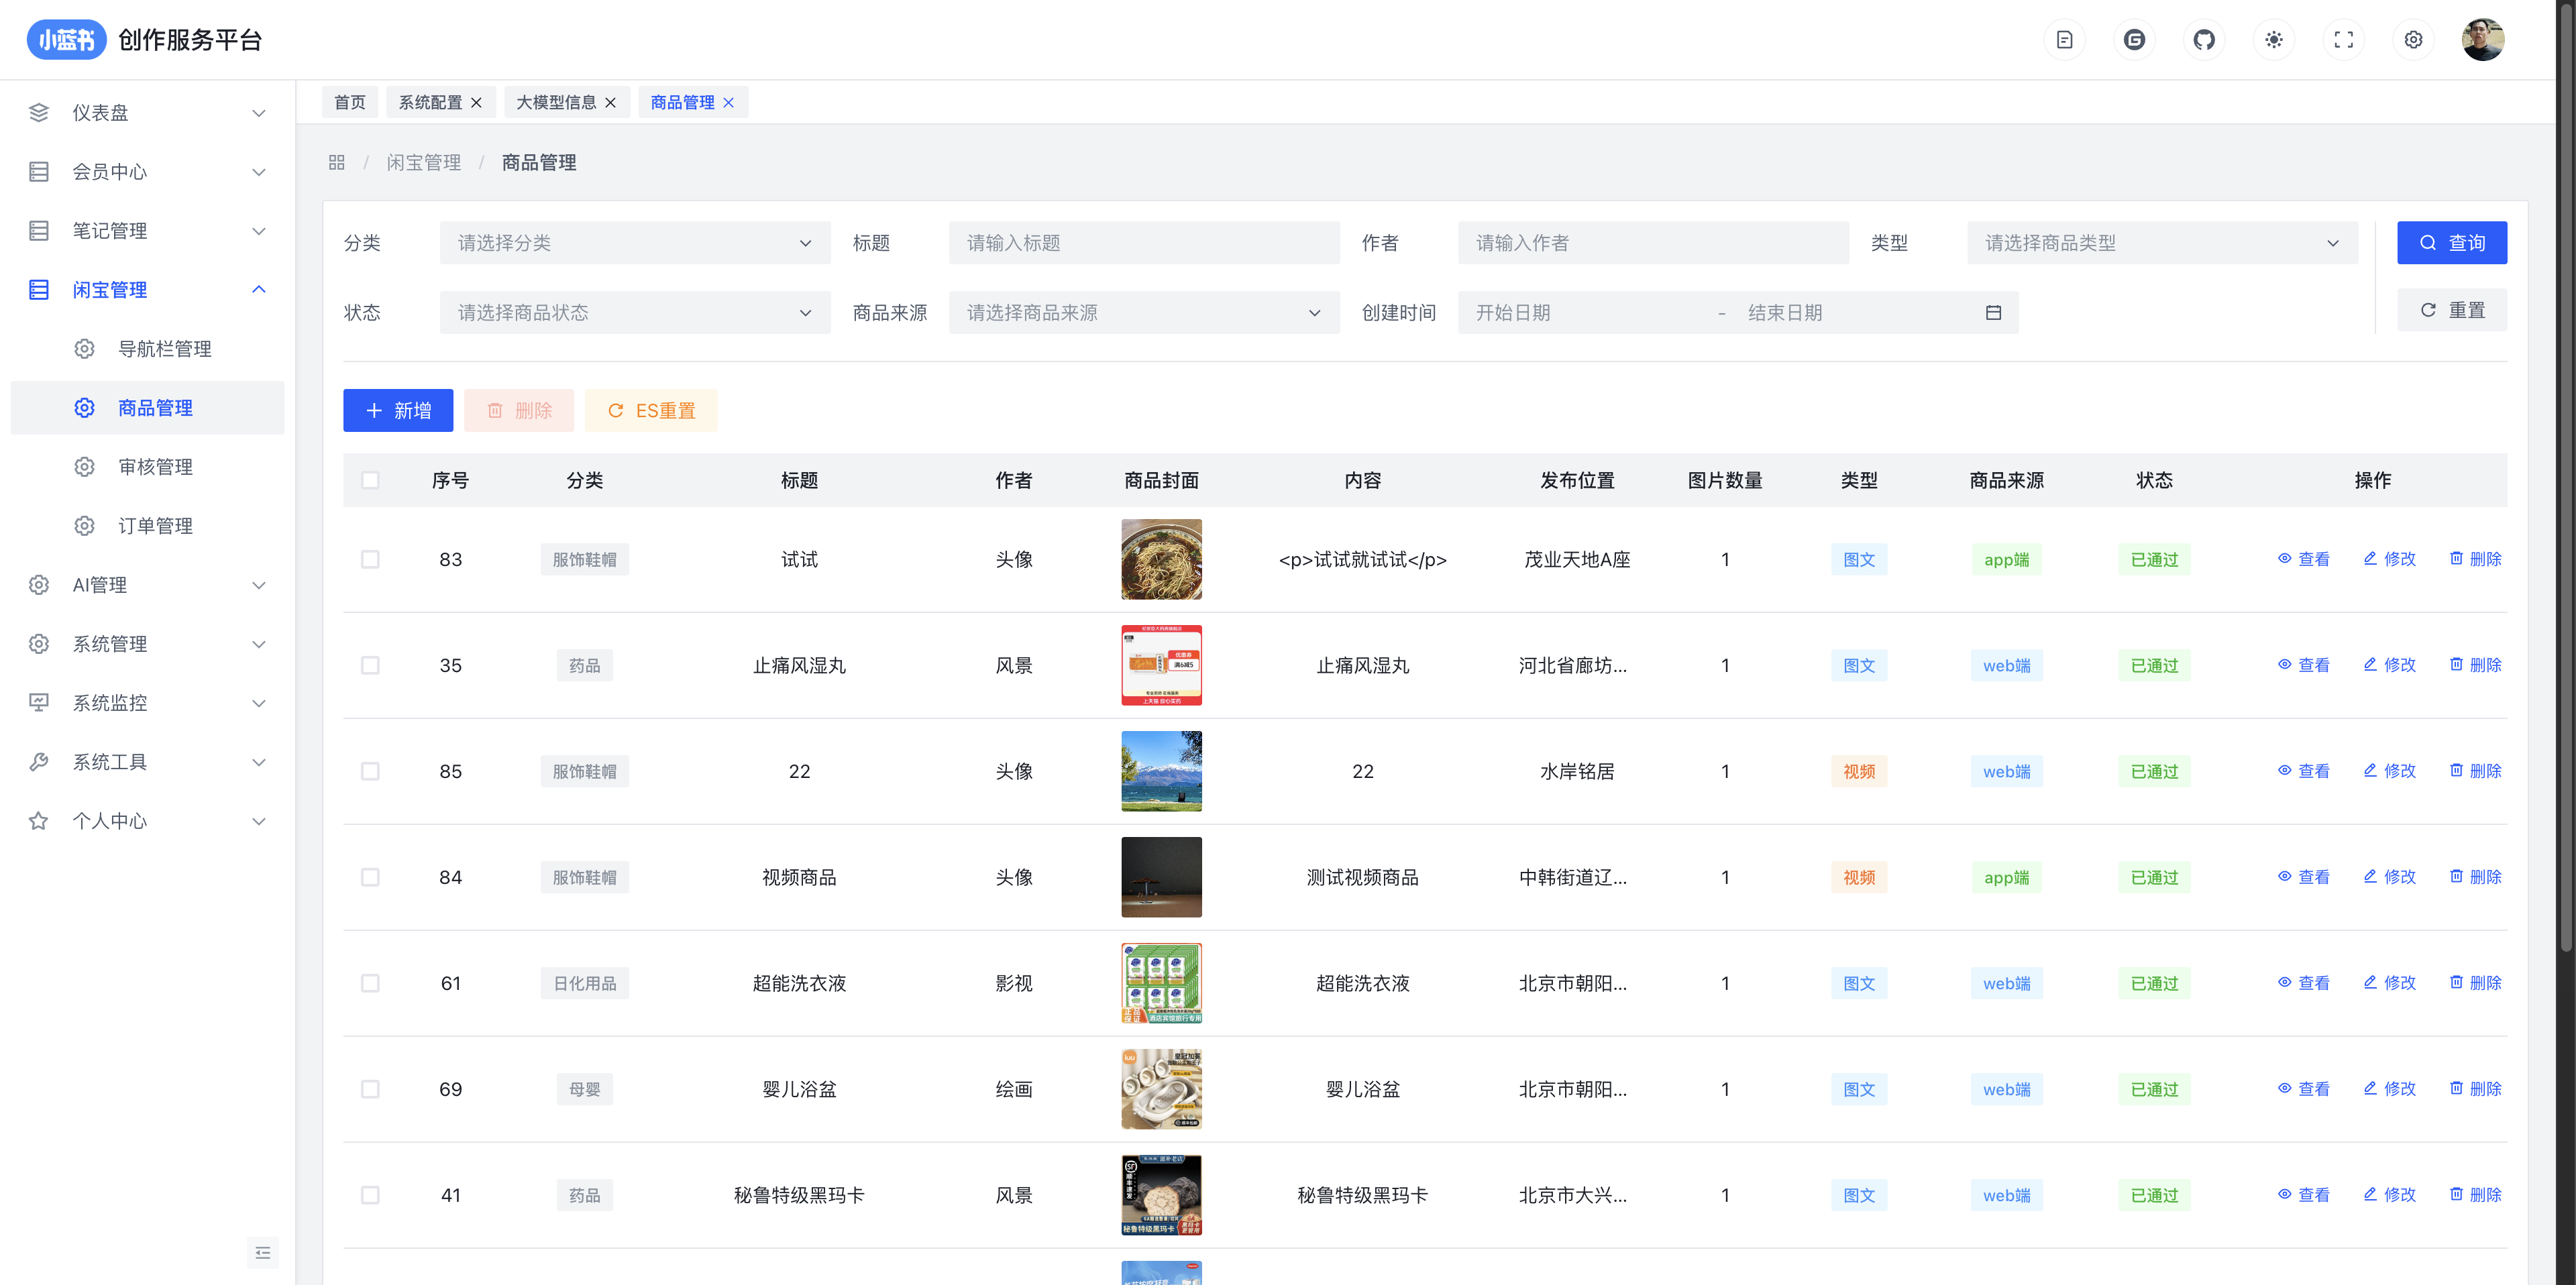Open the 请选择商品来源 dropdown

[1143, 313]
